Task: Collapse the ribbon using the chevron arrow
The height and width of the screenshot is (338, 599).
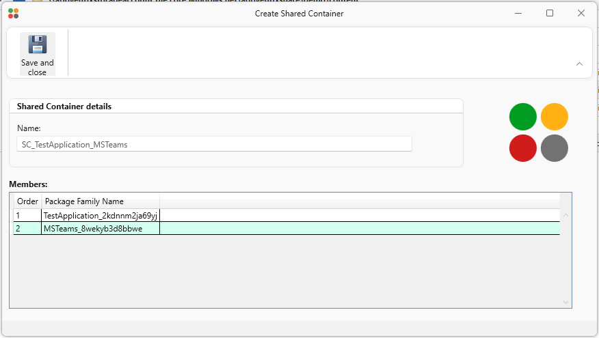Action: (579, 64)
